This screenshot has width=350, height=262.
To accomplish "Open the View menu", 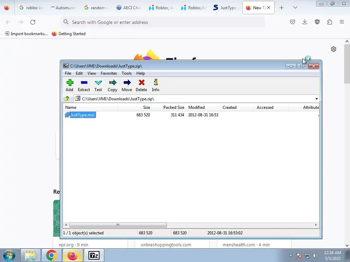I will 92,73.
